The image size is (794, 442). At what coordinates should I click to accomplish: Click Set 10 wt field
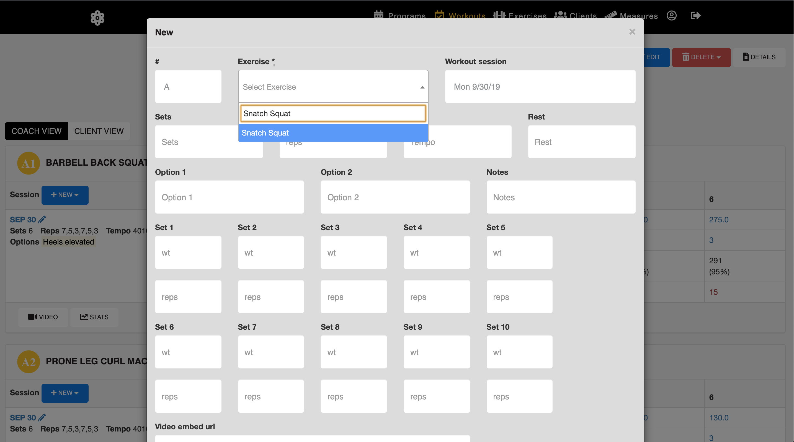pos(519,352)
